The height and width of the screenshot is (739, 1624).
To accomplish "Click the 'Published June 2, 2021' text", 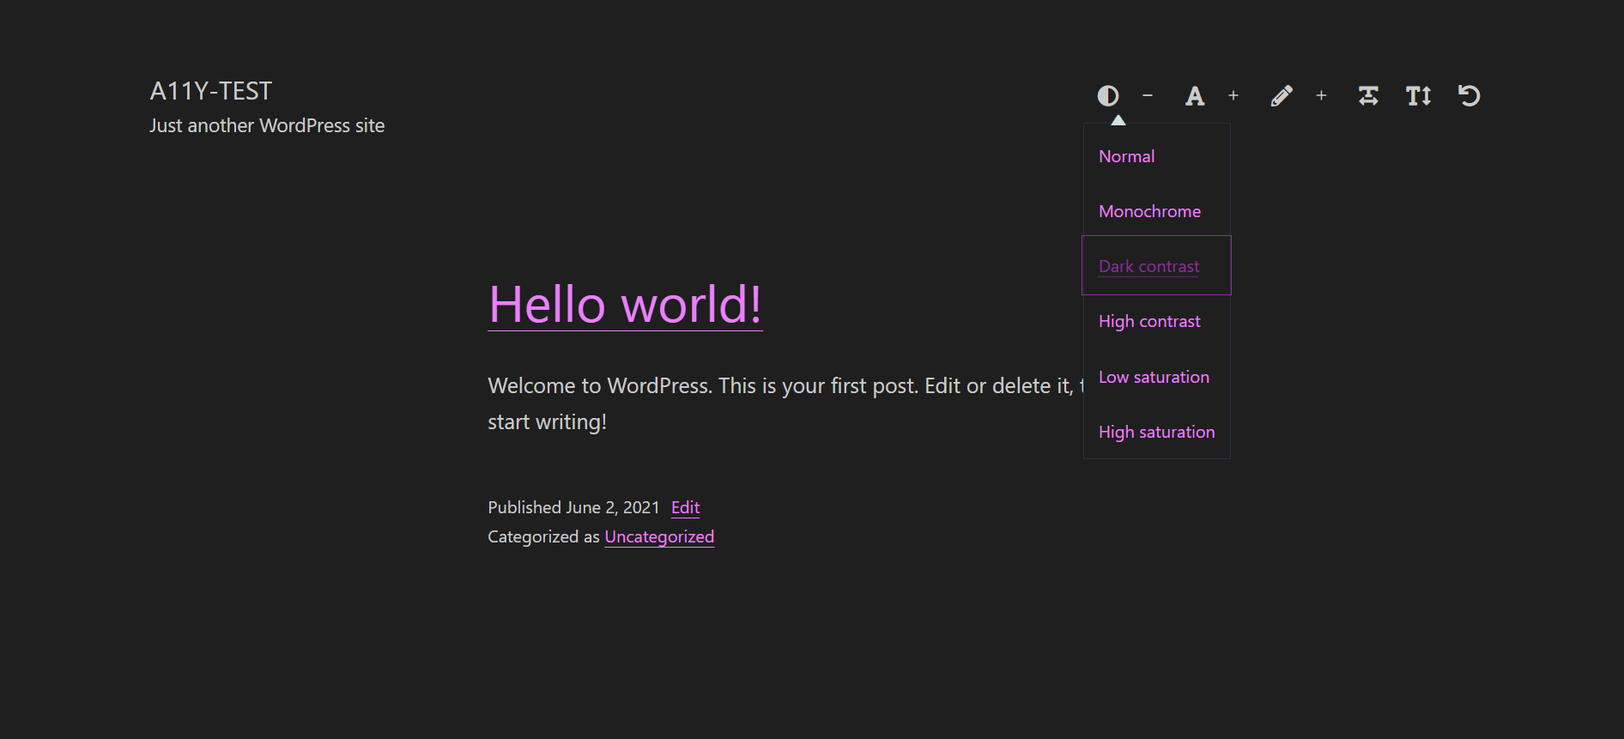I will 573,507.
